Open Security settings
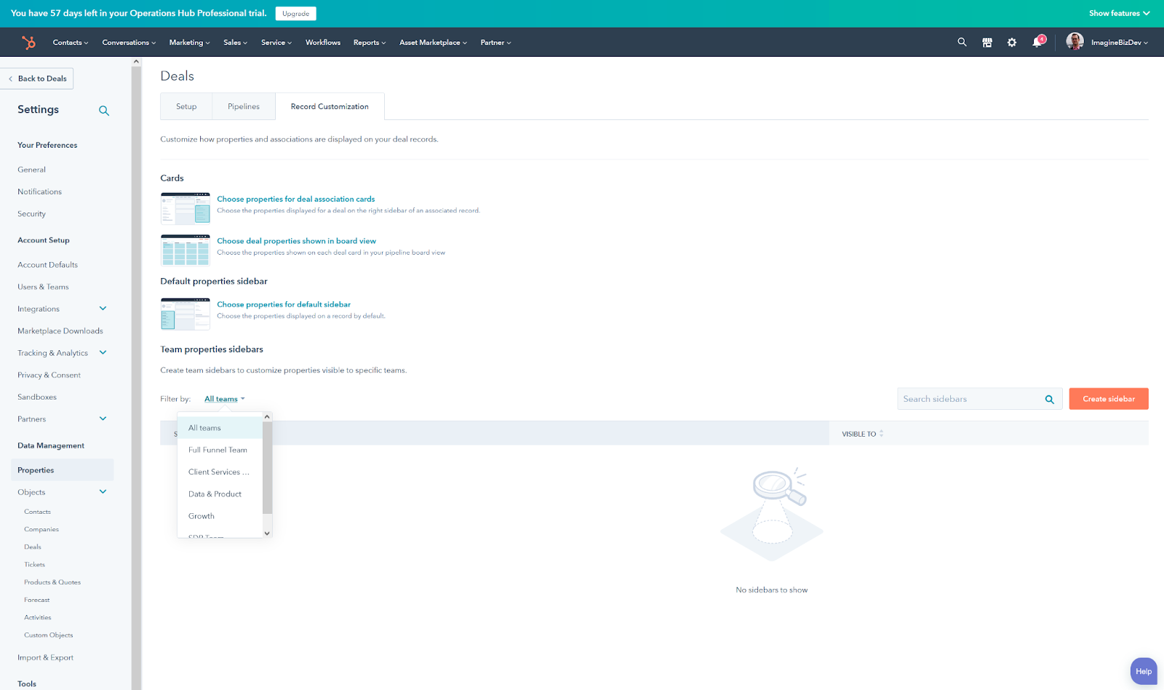Viewport: 1164px width, 690px height. pos(32,214)
